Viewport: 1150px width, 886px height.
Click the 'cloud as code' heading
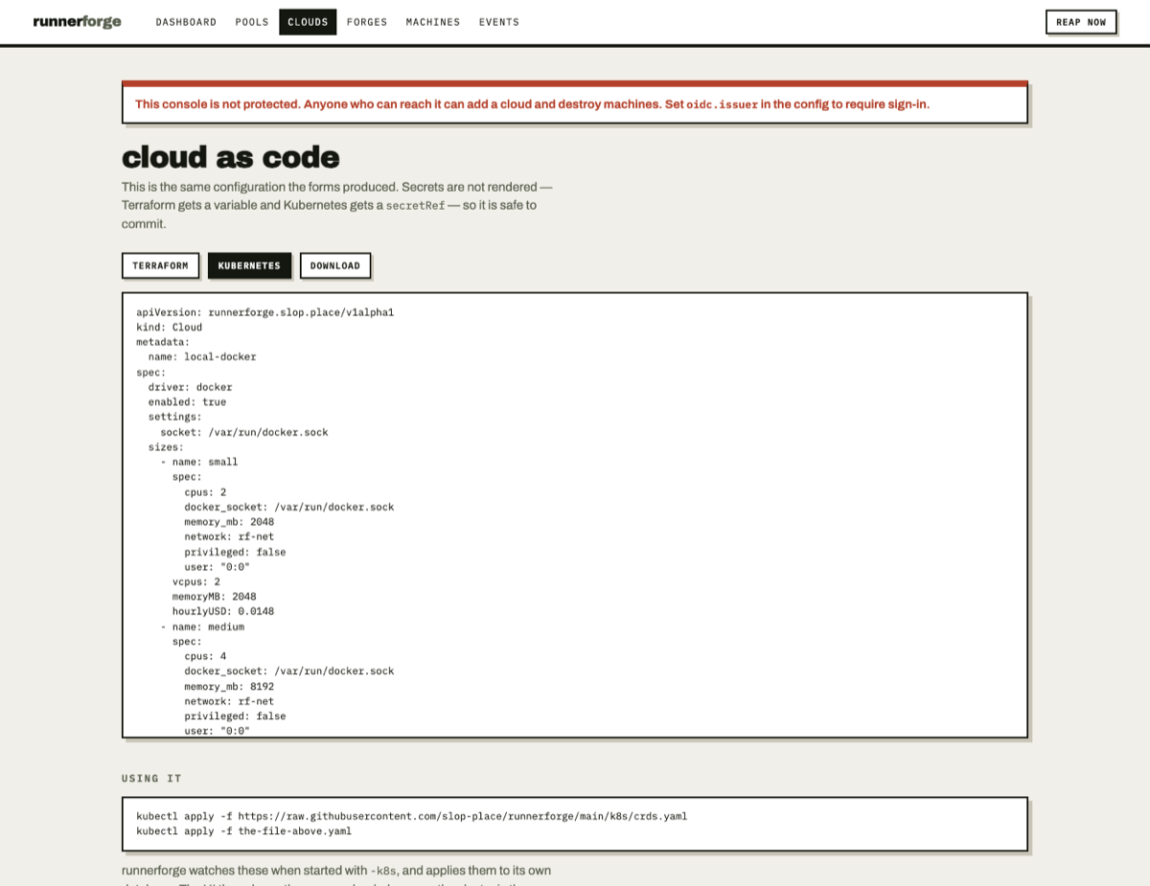point(231,157)
